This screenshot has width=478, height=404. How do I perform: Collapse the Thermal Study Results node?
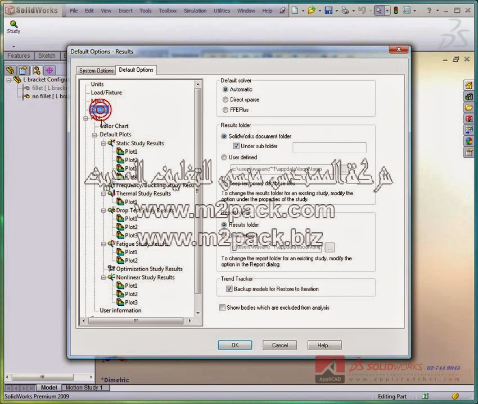pos(103,194)
